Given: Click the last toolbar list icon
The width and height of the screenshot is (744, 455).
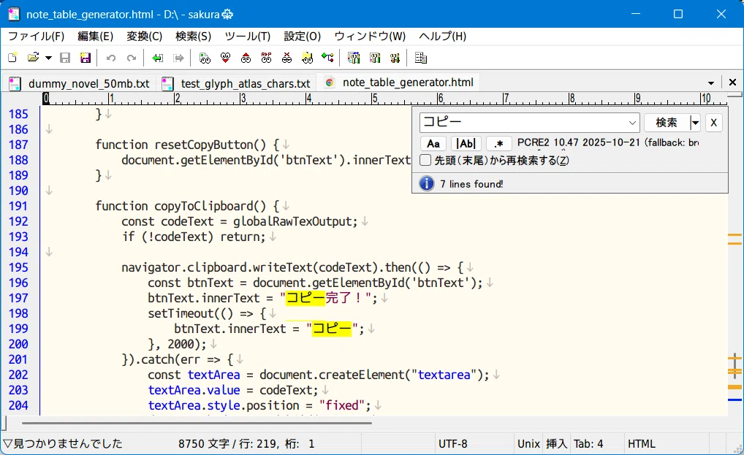Looking at the screenshot, I should (x=421, y=58).
